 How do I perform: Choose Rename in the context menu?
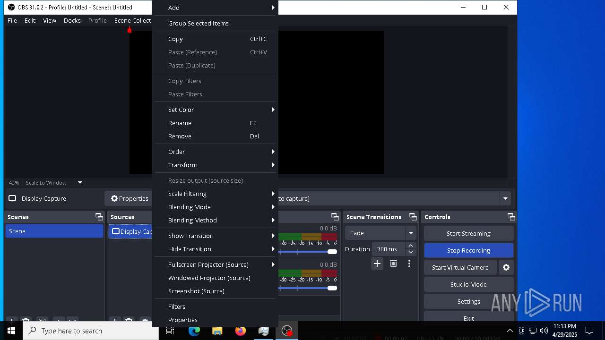pyautogui.click(x=215, y=123)
